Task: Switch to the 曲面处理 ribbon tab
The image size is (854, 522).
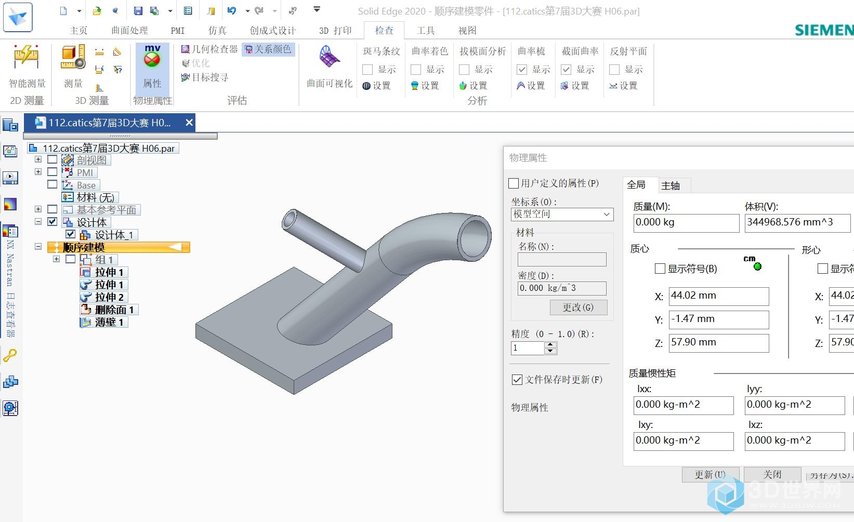Action: pyautogui.click(x=129, y=31)
